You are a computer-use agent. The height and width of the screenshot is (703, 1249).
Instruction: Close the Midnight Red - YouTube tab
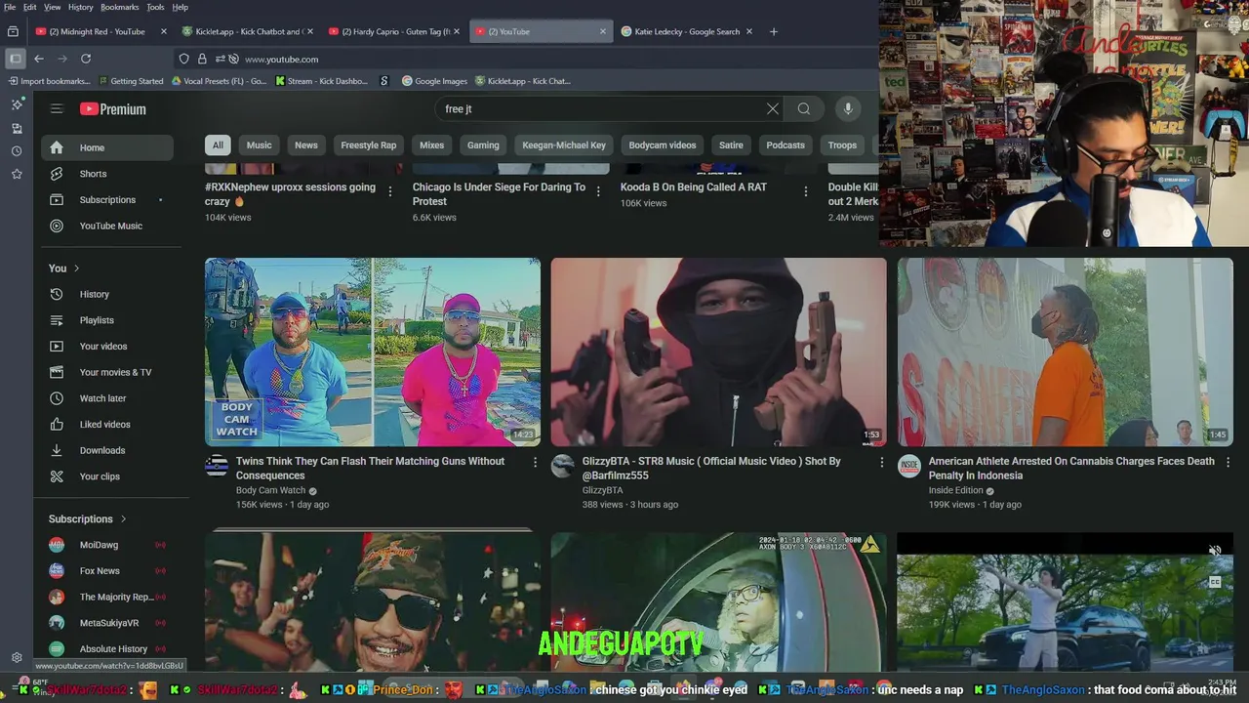[x=163, y=31]
